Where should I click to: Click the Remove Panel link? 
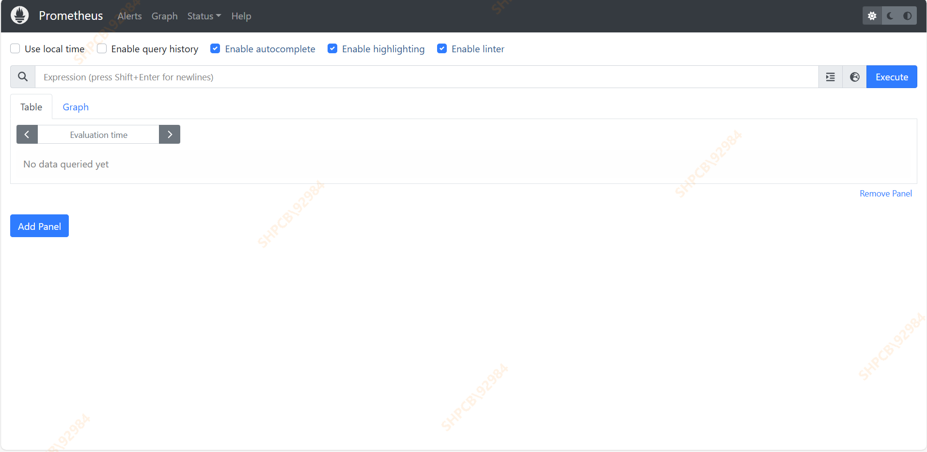tap(886, 194)
